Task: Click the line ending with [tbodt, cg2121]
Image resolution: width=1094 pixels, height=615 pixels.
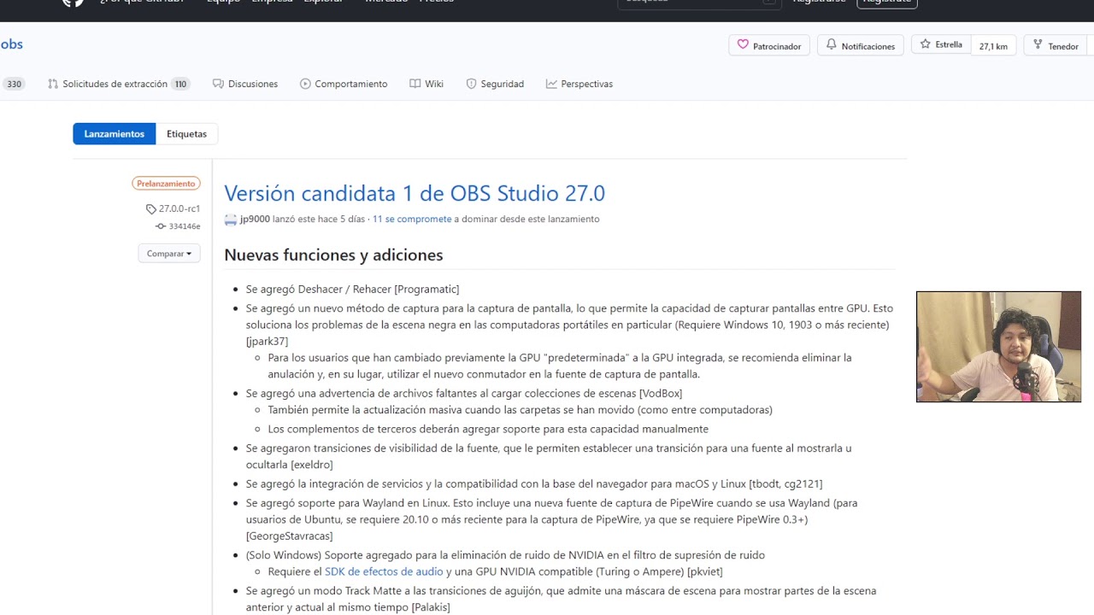Action: [534, 483]
